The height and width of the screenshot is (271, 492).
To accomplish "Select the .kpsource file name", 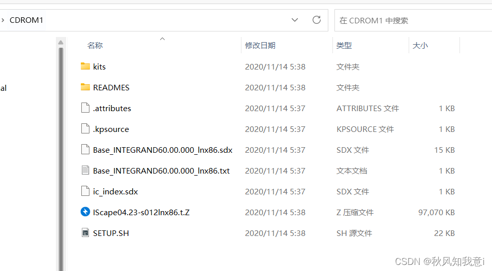I will tap(111, 129).
